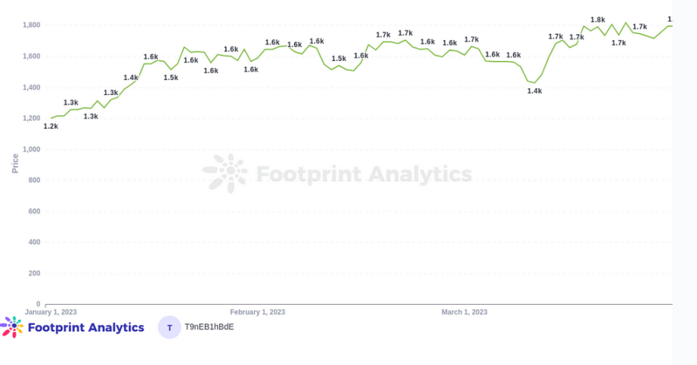
Task: Click the gray Footprint Analytics watermark text
Action: coord(364,175)
